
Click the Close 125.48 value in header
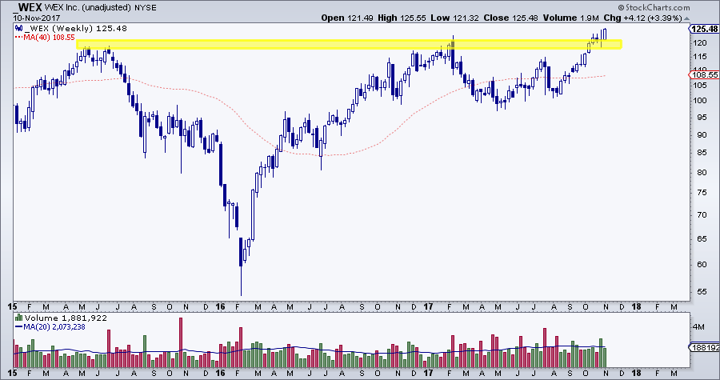[x=510, y=18]
